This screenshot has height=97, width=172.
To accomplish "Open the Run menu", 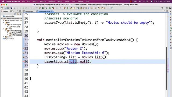I will click(x=74, y=1).
